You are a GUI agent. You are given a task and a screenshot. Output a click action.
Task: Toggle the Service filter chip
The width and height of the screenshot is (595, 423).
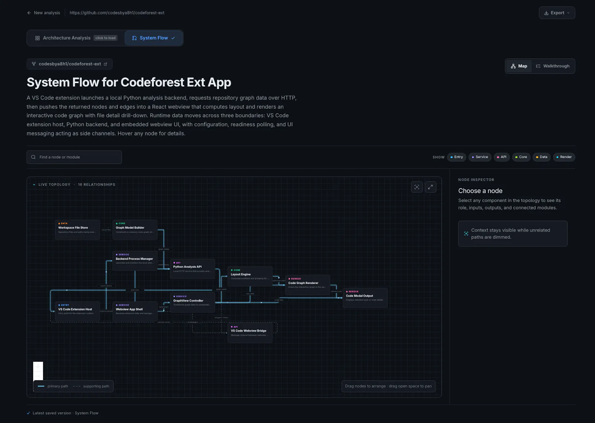tap(480, 157)
